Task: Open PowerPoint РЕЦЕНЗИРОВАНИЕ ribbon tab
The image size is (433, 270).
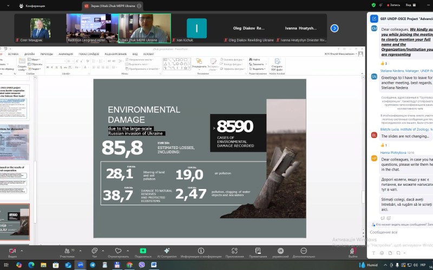Action: click(x=116, y=54)
